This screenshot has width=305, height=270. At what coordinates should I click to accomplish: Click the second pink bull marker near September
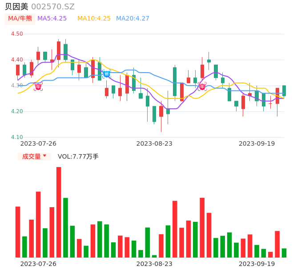click(202, 86)
